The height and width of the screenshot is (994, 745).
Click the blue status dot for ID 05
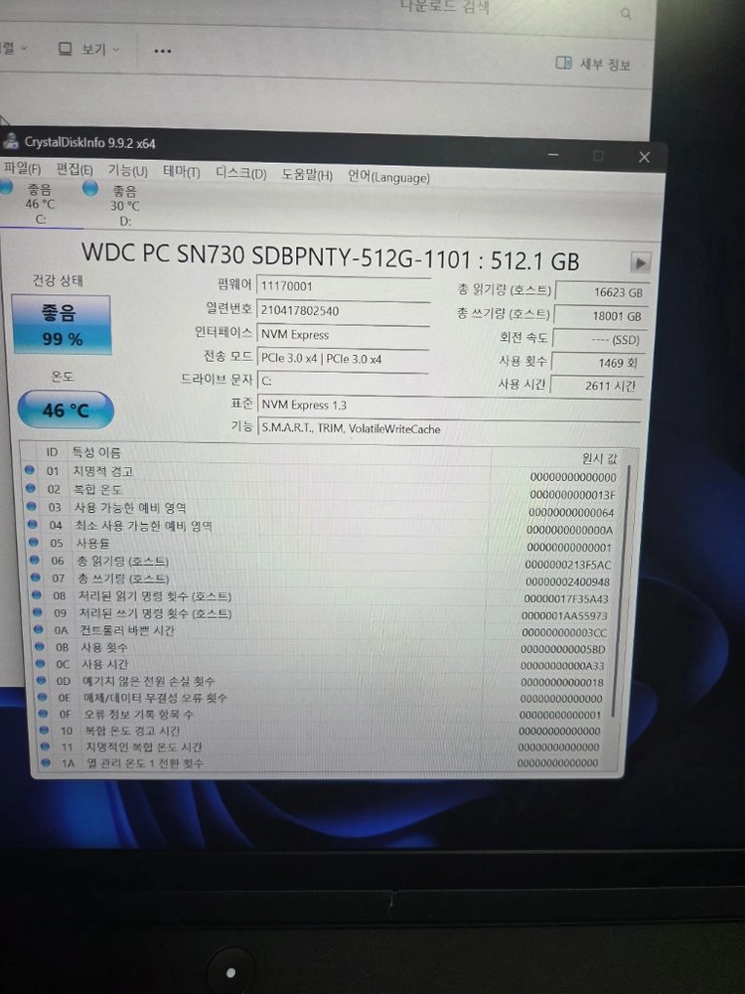(x=34, y=542)
